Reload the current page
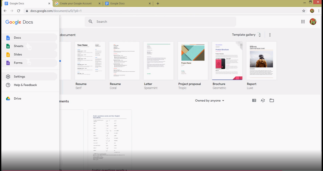This screenshot has width=323, height=171. (x=18, y=11)
